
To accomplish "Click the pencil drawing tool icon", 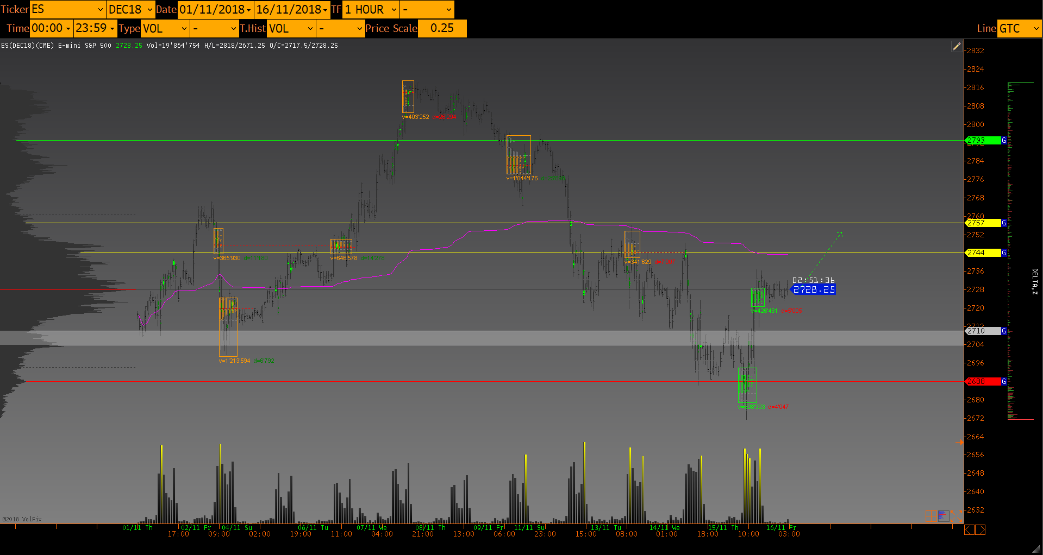I will 957,47.
